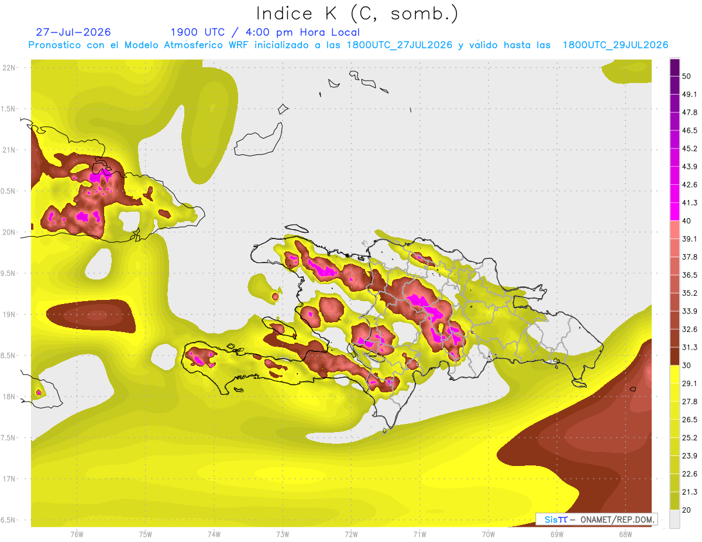Click the '1800UTC_27JUL2026' initialization timestamp

(400, 45)
